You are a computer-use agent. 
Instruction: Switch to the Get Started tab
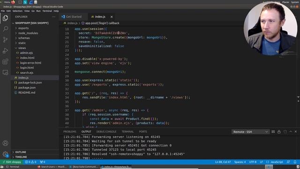pos(73,17)
